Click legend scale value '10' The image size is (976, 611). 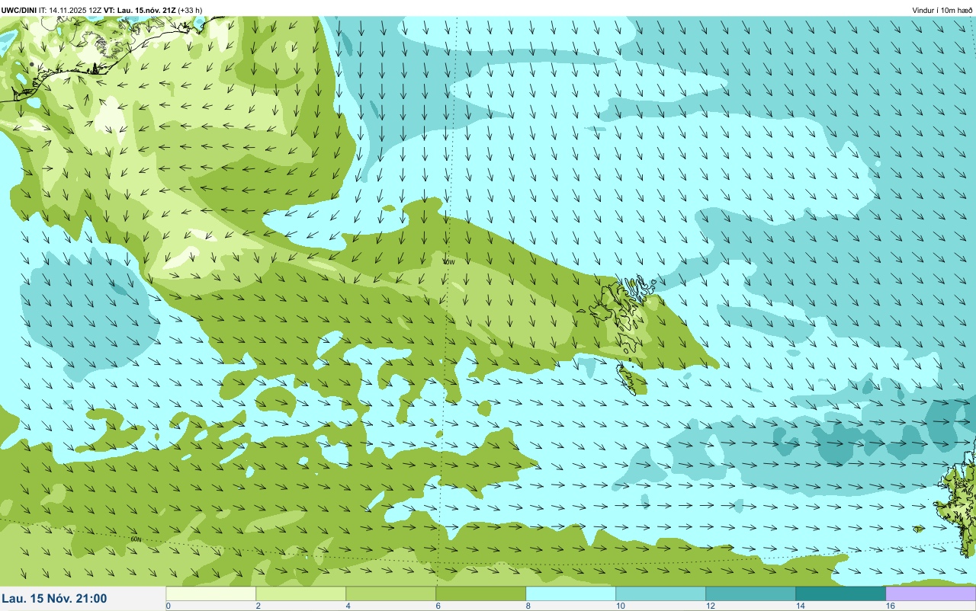(x=620, y=606)
